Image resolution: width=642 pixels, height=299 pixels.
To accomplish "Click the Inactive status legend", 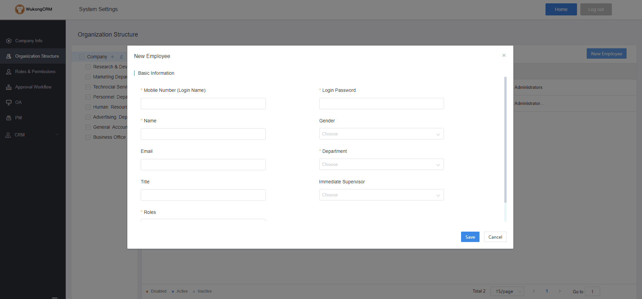I will (202, 291).
